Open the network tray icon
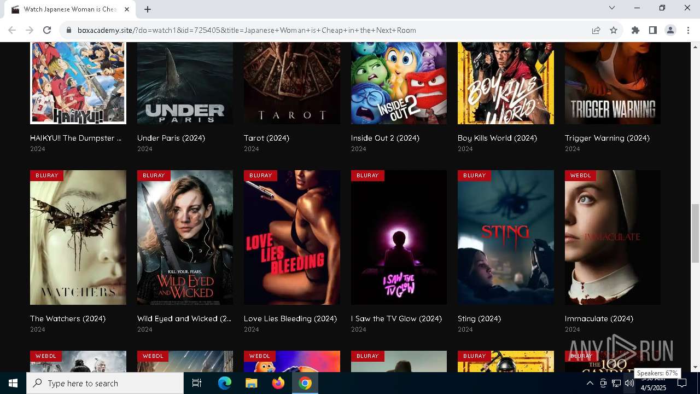Viewport: 700px width, 394px height. point(616,384)
